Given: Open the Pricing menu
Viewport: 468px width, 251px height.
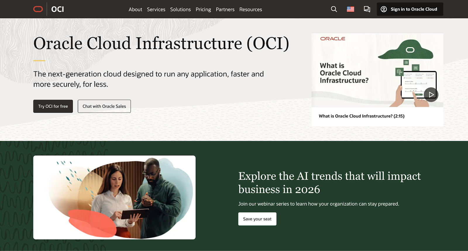Looking at the screenshot, I should [x=203, y=9].
